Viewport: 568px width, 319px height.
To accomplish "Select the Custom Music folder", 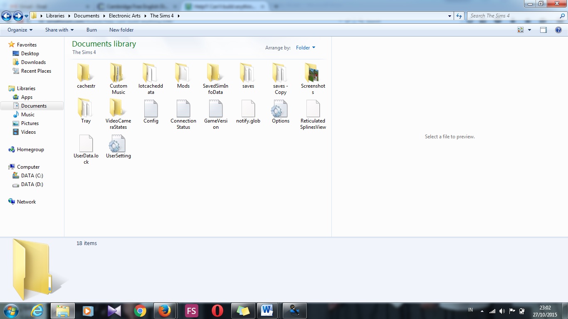I will (119, 79).
